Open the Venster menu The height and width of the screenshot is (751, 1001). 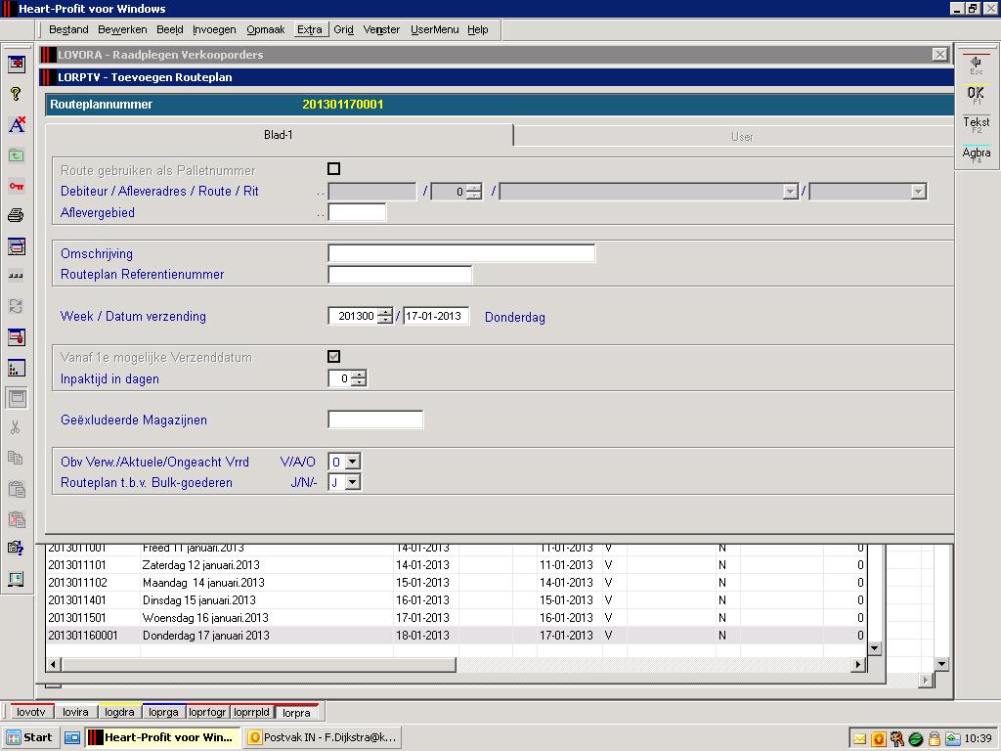(x=381, y=29)
